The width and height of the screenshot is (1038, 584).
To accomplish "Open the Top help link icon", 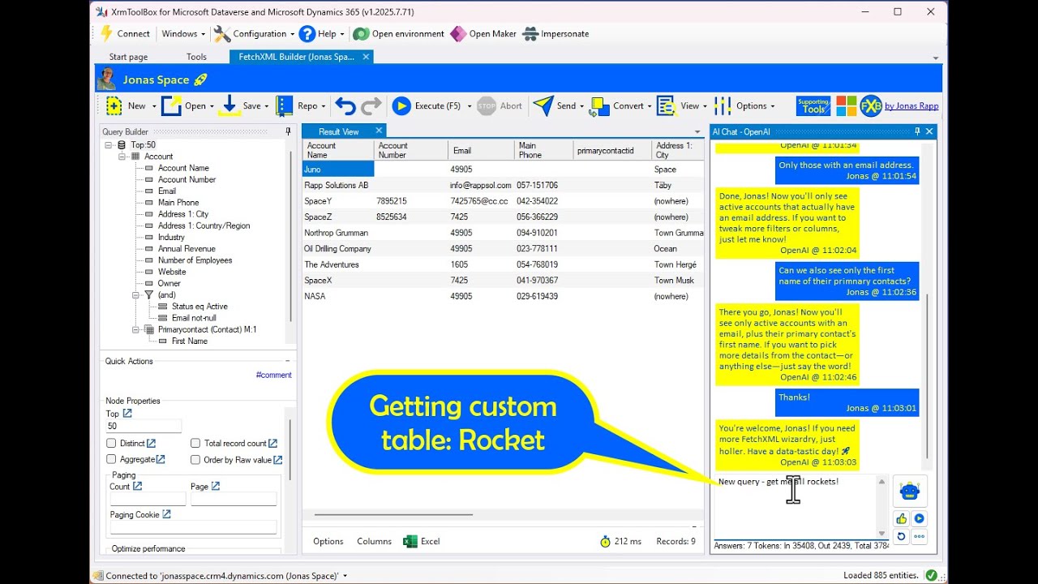I will click(x=127, y=414).
